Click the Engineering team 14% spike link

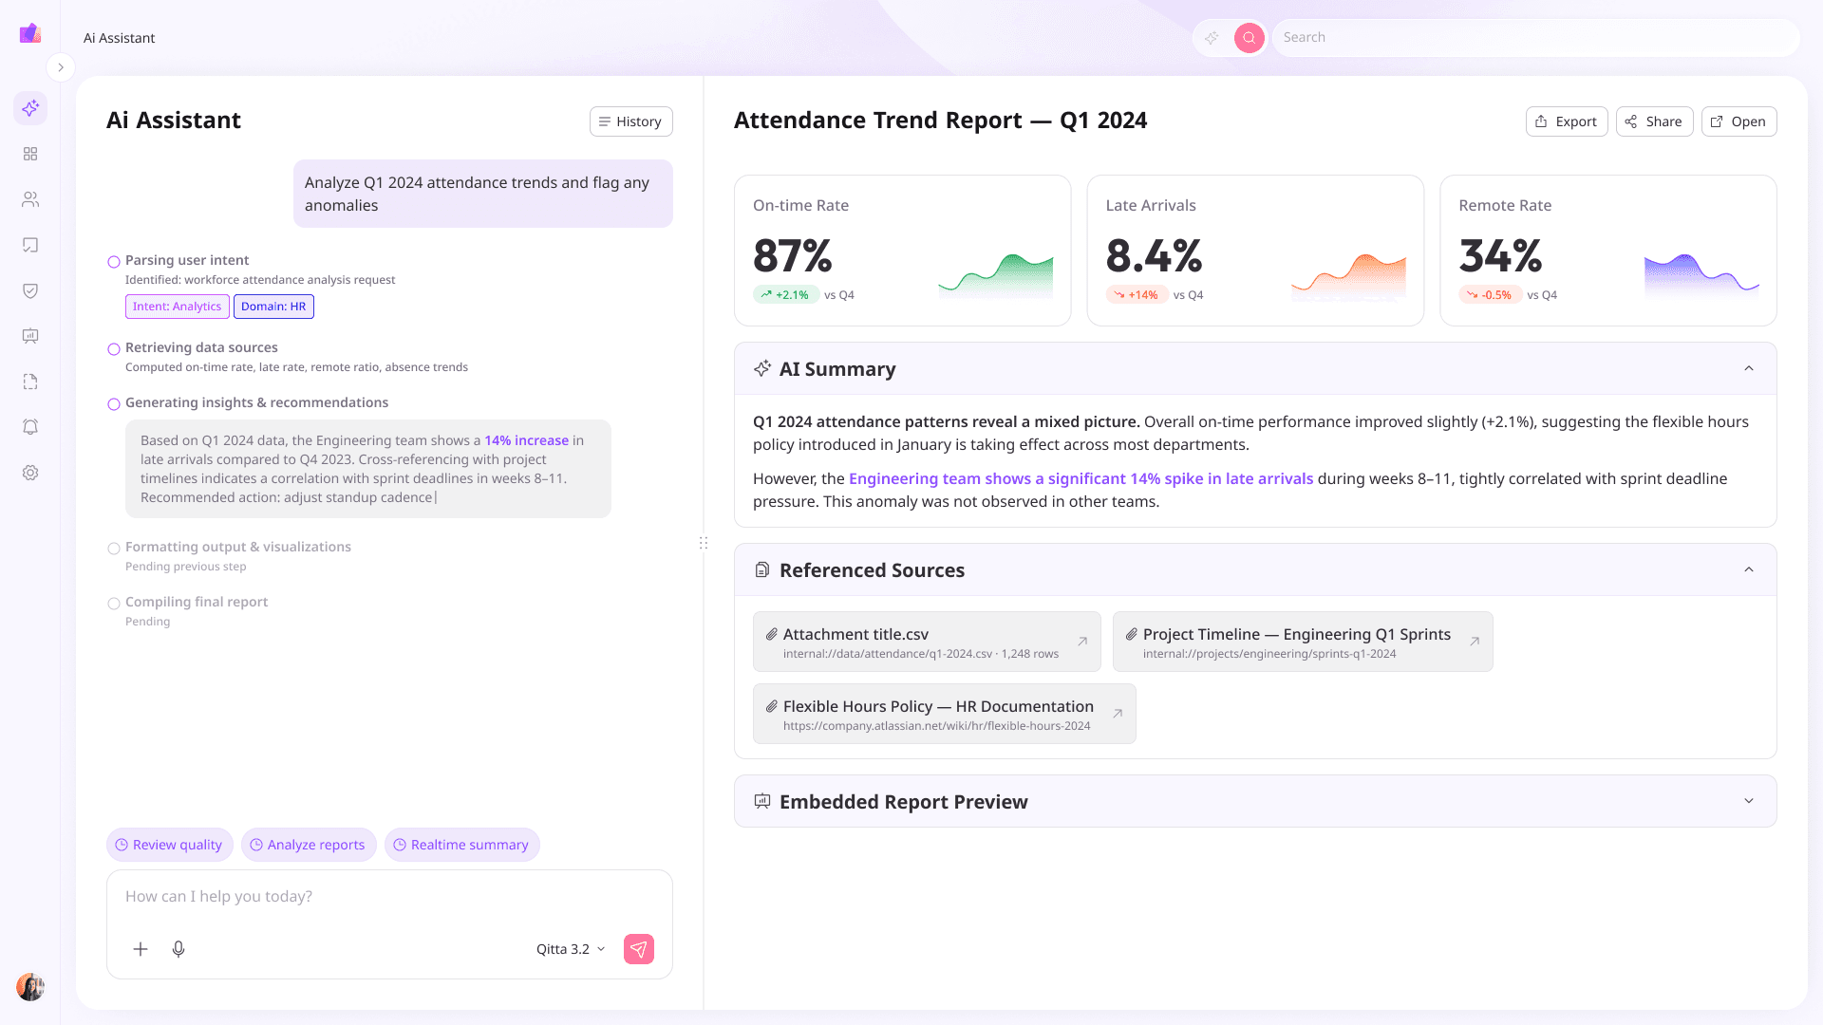click(1081, 478)
